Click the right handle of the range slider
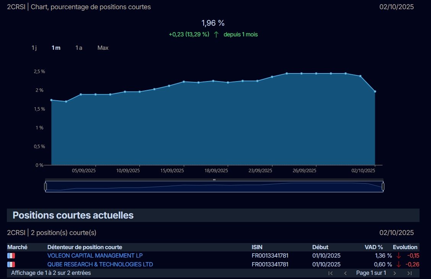Viewport: 431px width, 279px height. coord(383,186)
